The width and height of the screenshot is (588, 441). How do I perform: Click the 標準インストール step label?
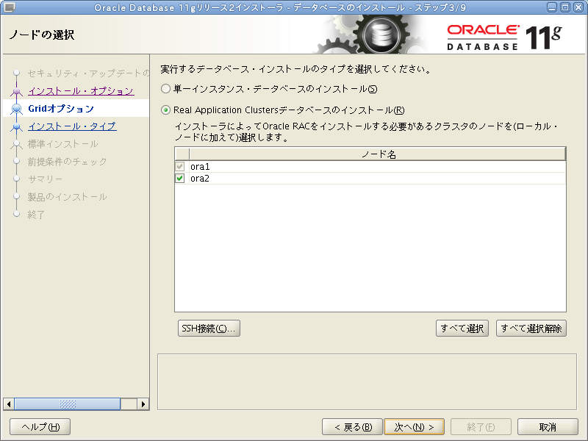[x=63, y=144]
